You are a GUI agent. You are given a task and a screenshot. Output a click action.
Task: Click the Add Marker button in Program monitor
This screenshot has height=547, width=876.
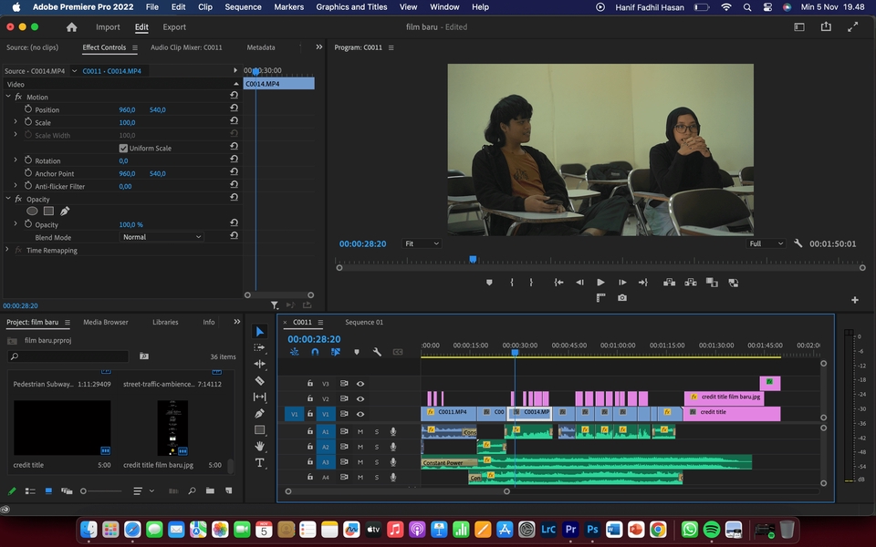pos(489,283)
